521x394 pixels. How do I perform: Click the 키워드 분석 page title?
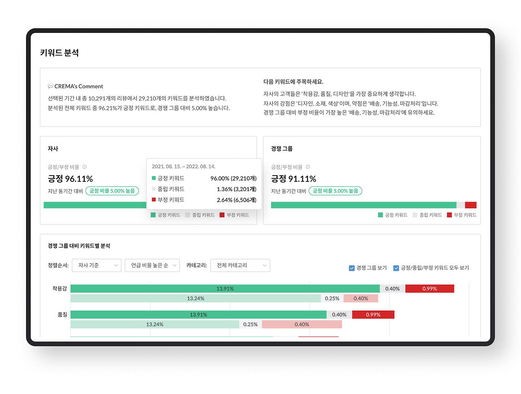[x=59, y=53]
